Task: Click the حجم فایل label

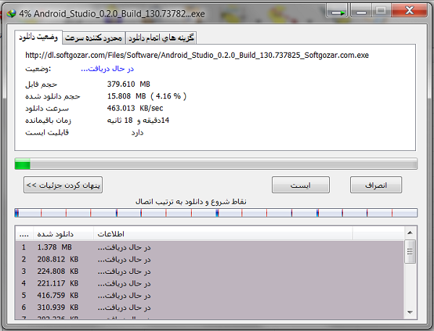Action: (41, 84)
